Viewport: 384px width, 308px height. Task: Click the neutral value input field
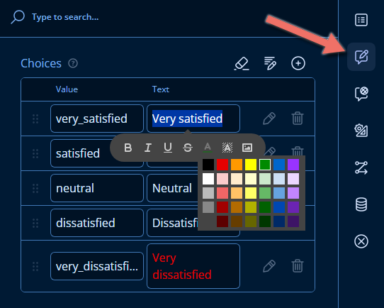tap(97, 188)
